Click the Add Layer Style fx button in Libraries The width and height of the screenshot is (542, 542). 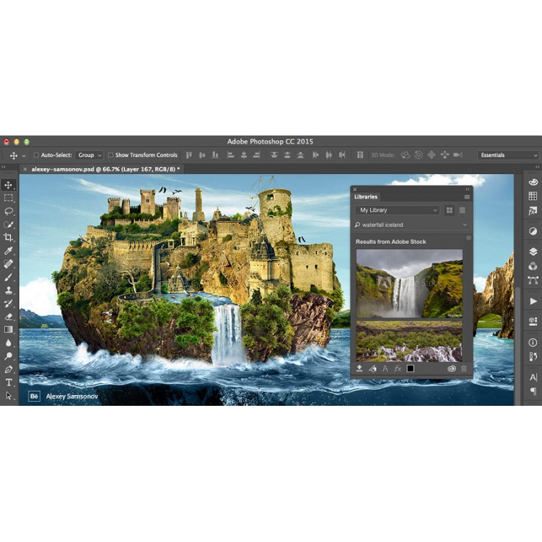[x=398, y=369]
